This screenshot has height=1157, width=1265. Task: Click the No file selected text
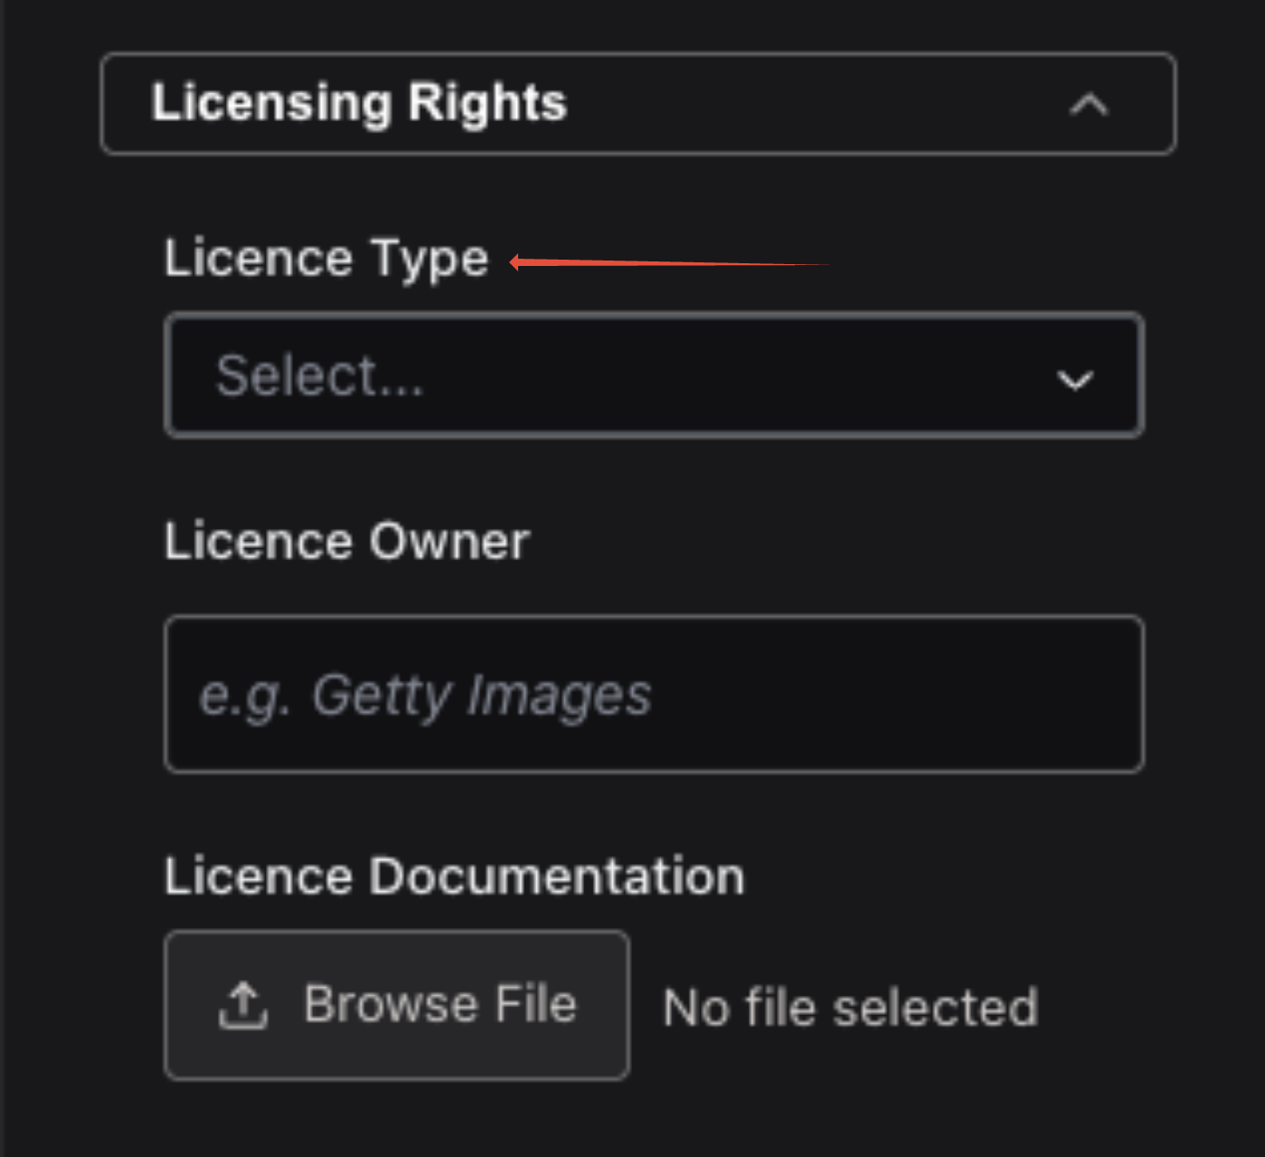(x=850, y=1008)
